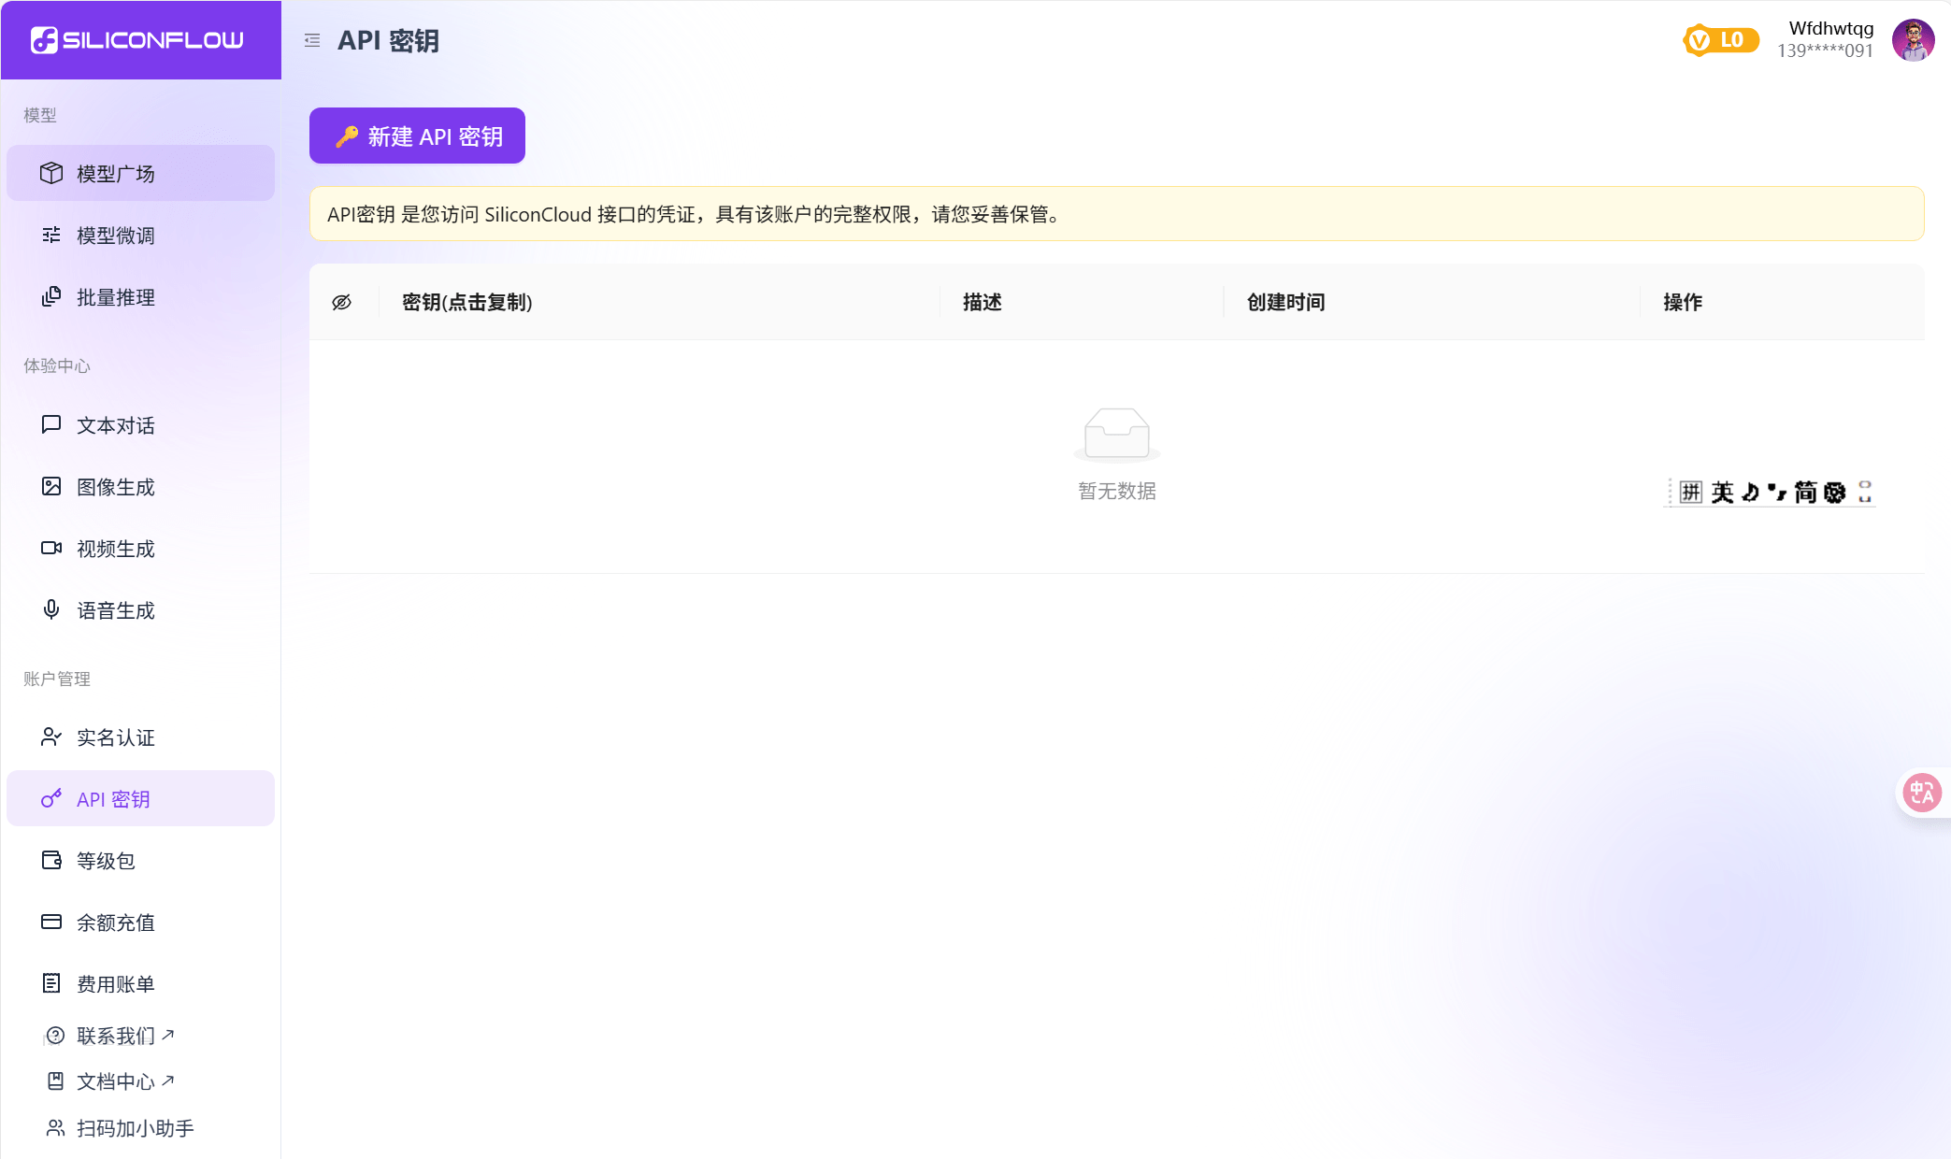
Task: Click the 语音生成 microphone icon
Action: pyautogui.click(x=51, y=609)
